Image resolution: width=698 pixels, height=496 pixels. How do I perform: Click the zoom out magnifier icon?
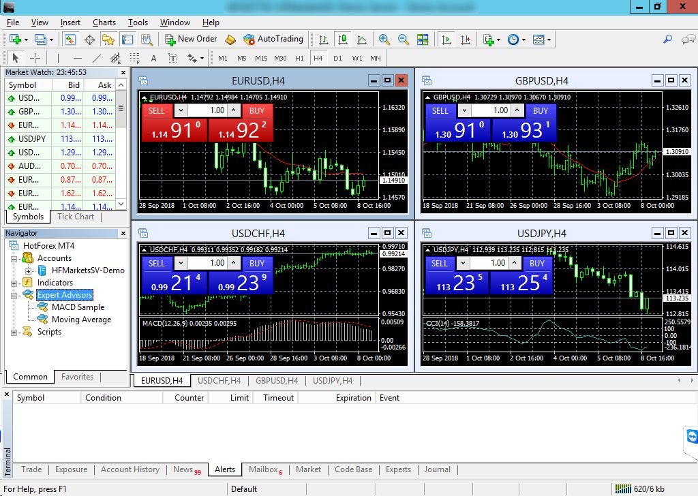[x=403, y=40]
